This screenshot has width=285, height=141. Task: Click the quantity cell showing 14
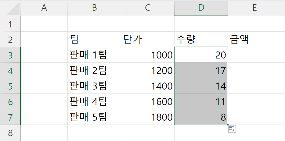click(201, 86)
